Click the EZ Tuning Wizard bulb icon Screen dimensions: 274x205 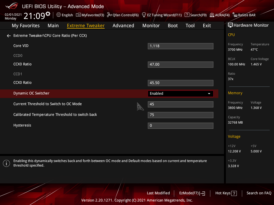tap(144, 15)
